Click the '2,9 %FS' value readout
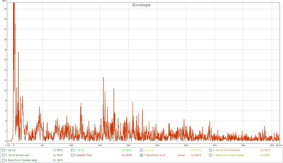Viewport: 283px width, 163px height. (196, 155)
